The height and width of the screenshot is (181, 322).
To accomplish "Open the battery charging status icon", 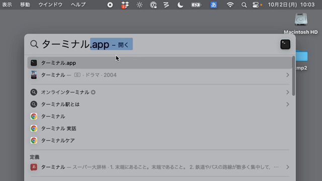I will [x=196, y=5].
